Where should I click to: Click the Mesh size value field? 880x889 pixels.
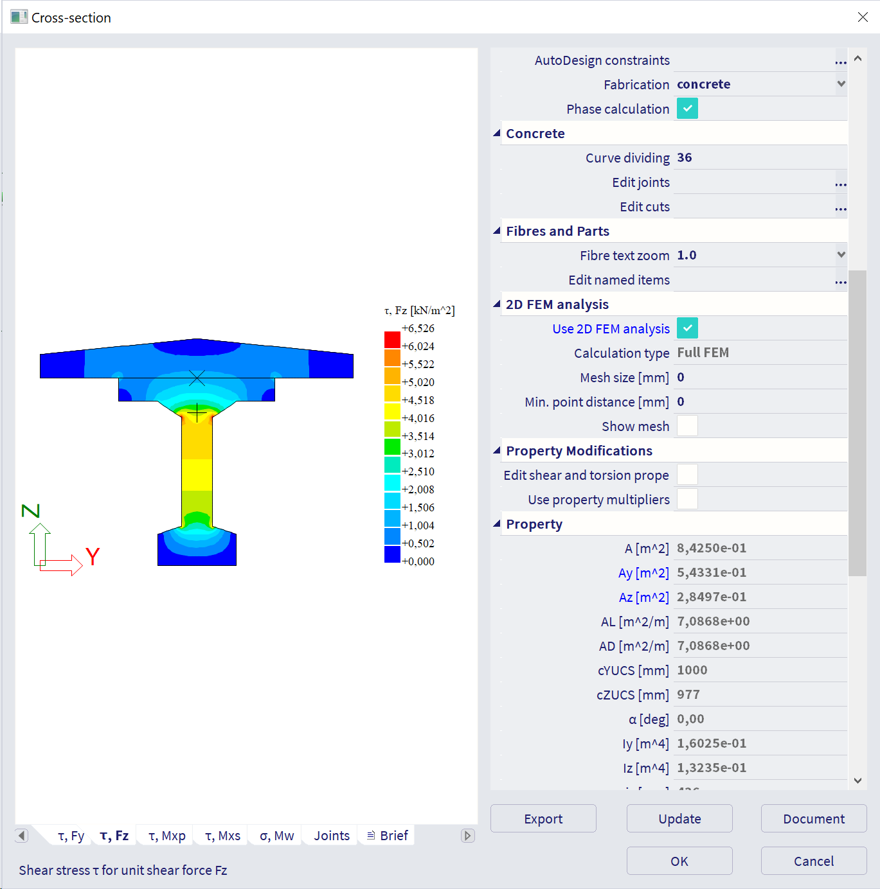[759, 378]
